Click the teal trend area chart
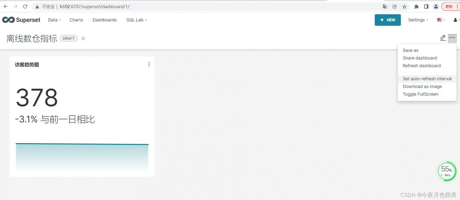460x200 pixels. tap(82, 157)
